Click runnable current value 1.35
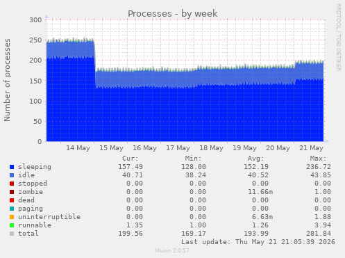 [x=135, y=225]
